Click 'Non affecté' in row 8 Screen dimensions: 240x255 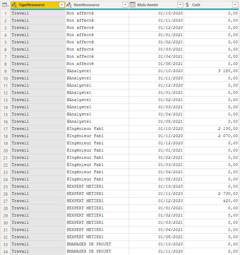click(80, 64)
